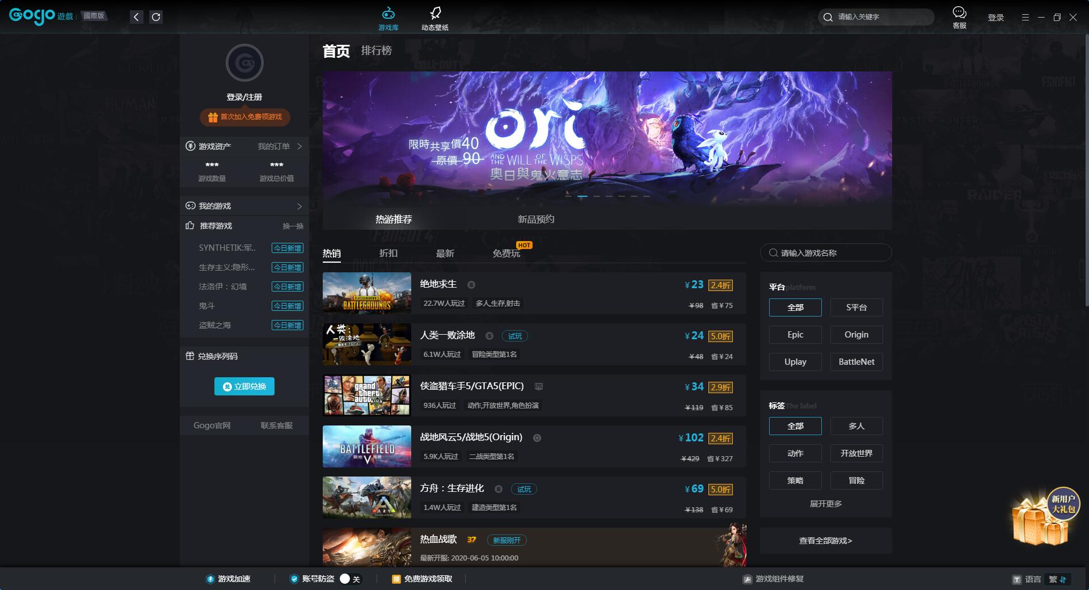The width and height of the screenshot is (1089, 590).
Task: Open 客服 customer service chat icon
Action: [x=959, y=12]
